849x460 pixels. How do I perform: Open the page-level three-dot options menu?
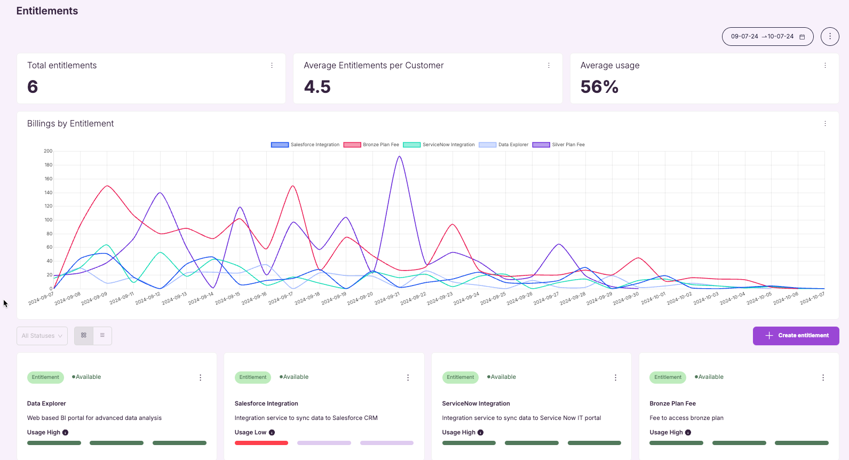[830, 36]
